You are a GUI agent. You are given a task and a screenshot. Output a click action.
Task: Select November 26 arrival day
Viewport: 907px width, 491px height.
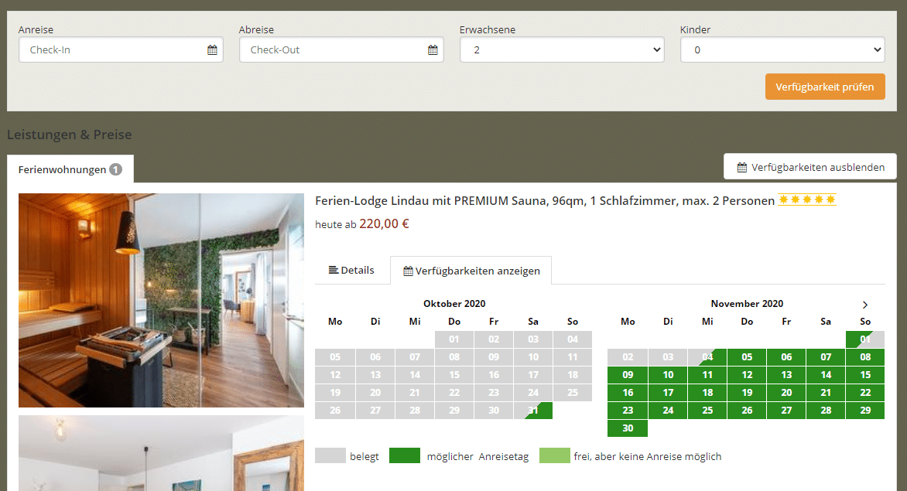747,411
